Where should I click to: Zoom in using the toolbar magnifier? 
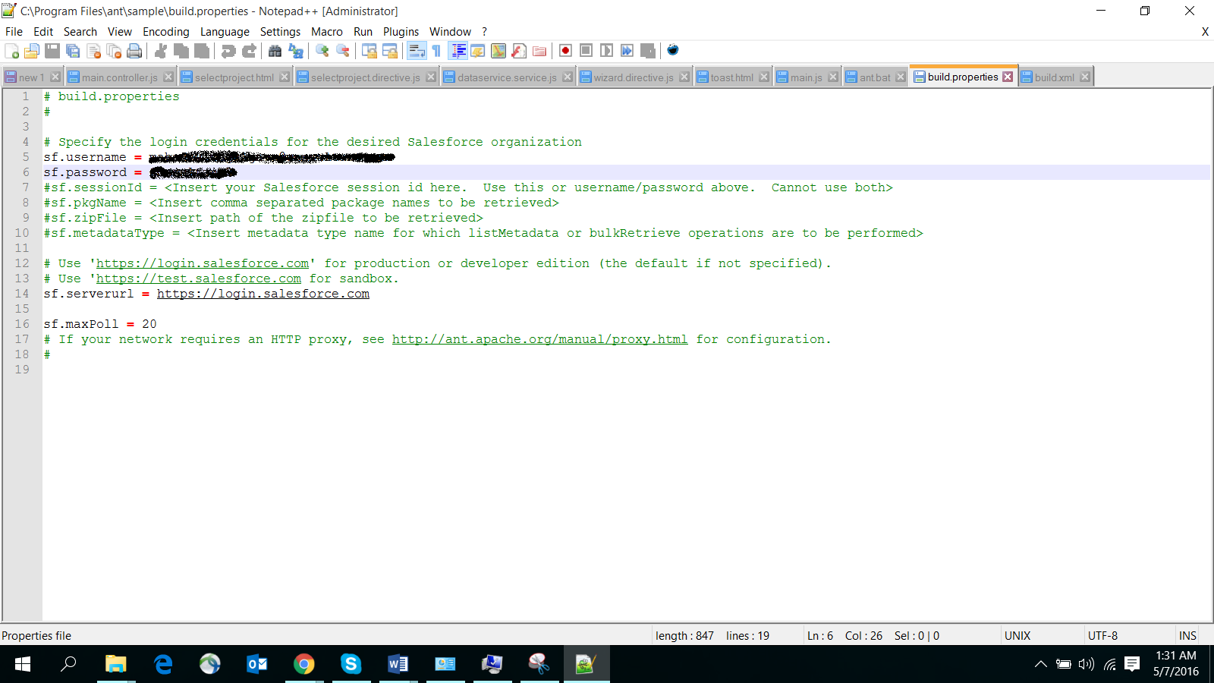pos(322,51)
